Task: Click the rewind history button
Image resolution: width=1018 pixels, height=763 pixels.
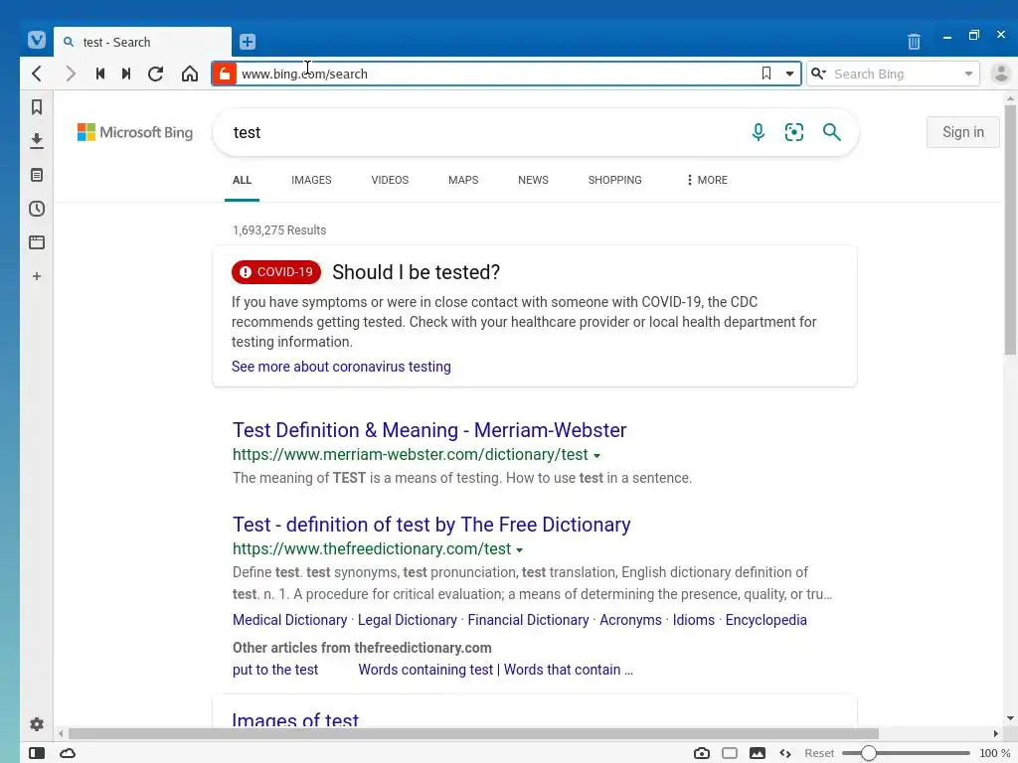Action: pos(100,74)
